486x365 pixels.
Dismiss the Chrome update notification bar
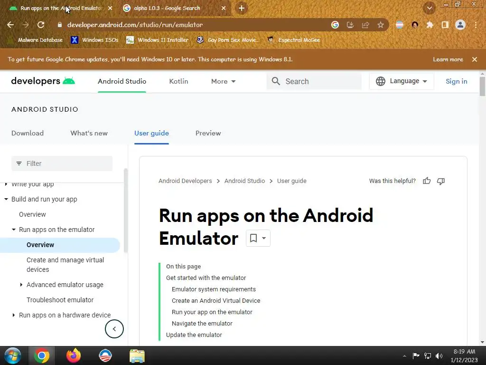474,59
